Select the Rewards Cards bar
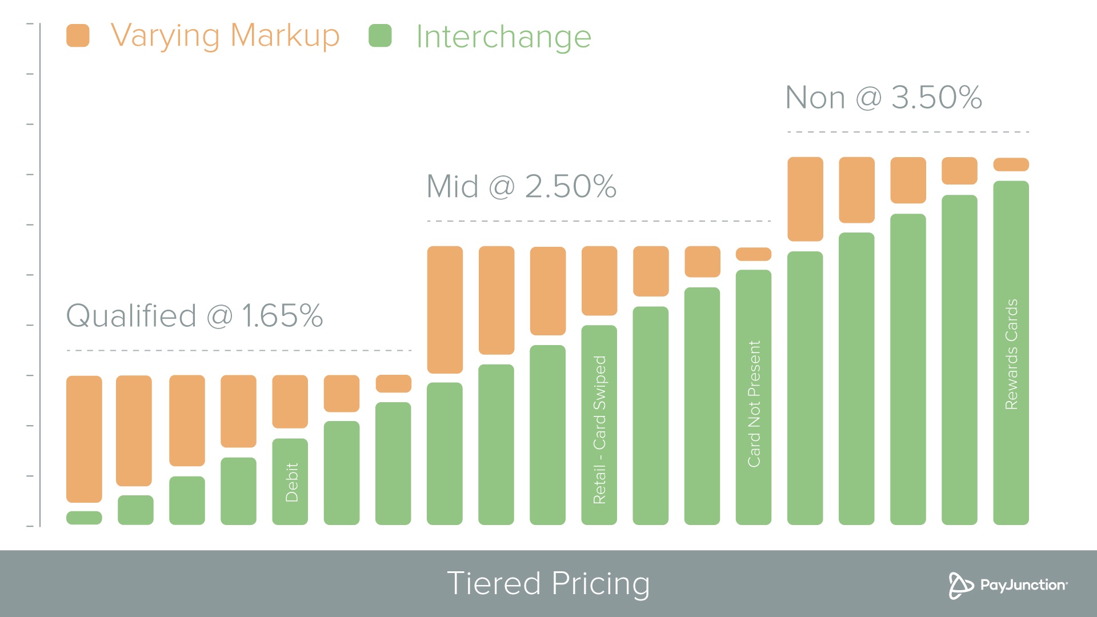 [x=1011, y=353]
